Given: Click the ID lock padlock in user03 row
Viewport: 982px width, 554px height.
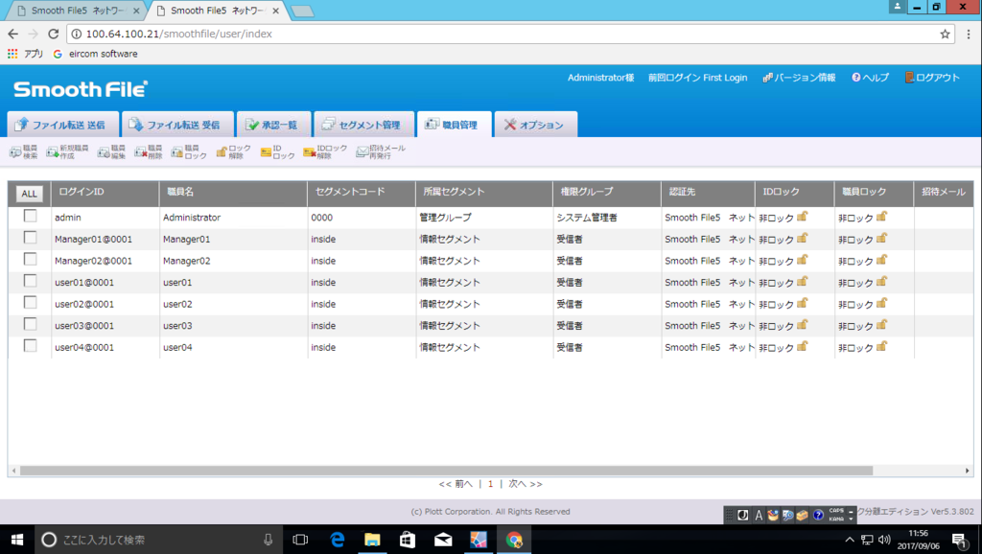Looking at the screenshot, I should [803, 325].
